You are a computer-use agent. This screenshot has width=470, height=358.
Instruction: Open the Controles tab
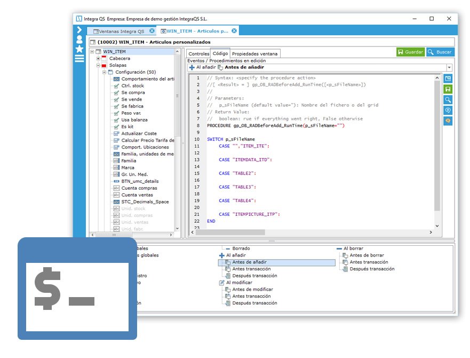[198, 54]
